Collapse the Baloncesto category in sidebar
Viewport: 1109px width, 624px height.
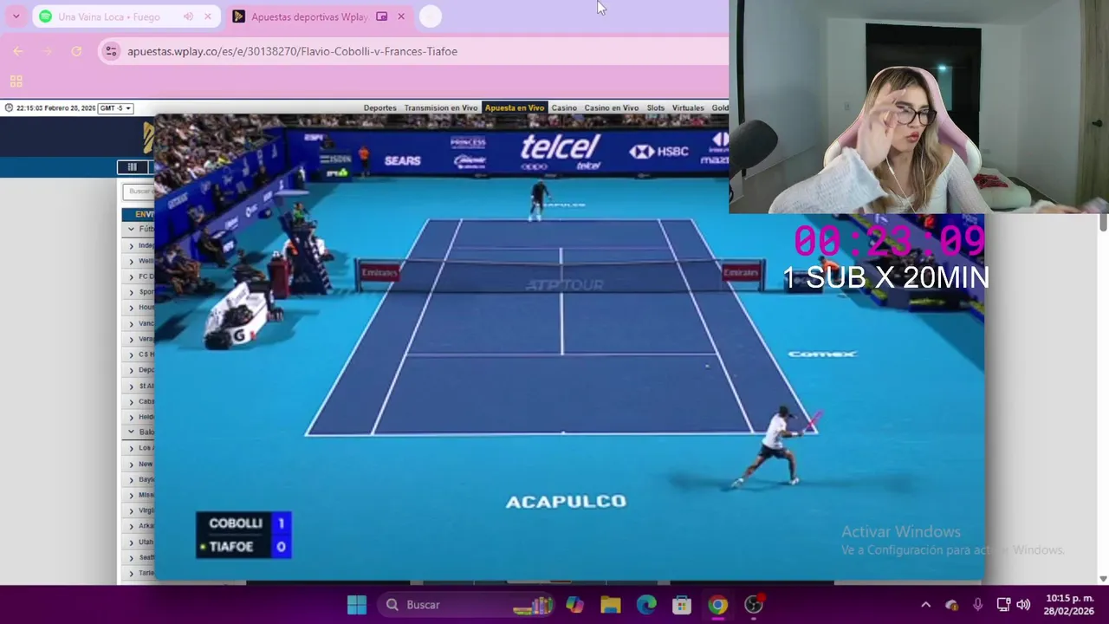131,432
